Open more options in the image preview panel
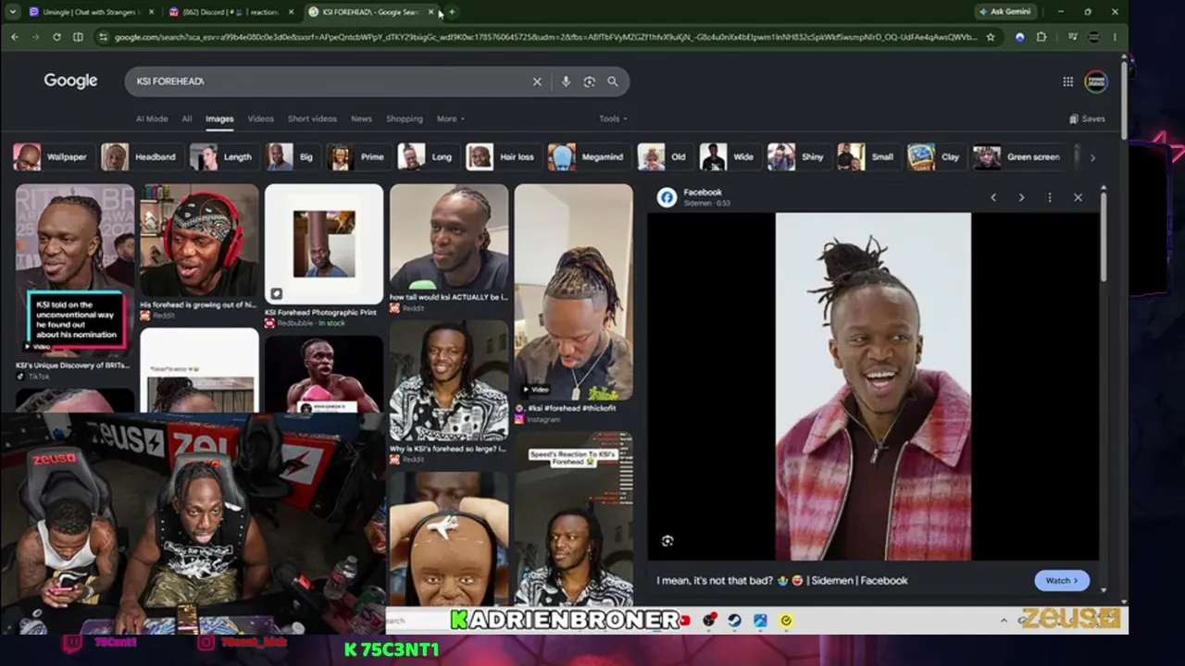 tap(1050, 198)
